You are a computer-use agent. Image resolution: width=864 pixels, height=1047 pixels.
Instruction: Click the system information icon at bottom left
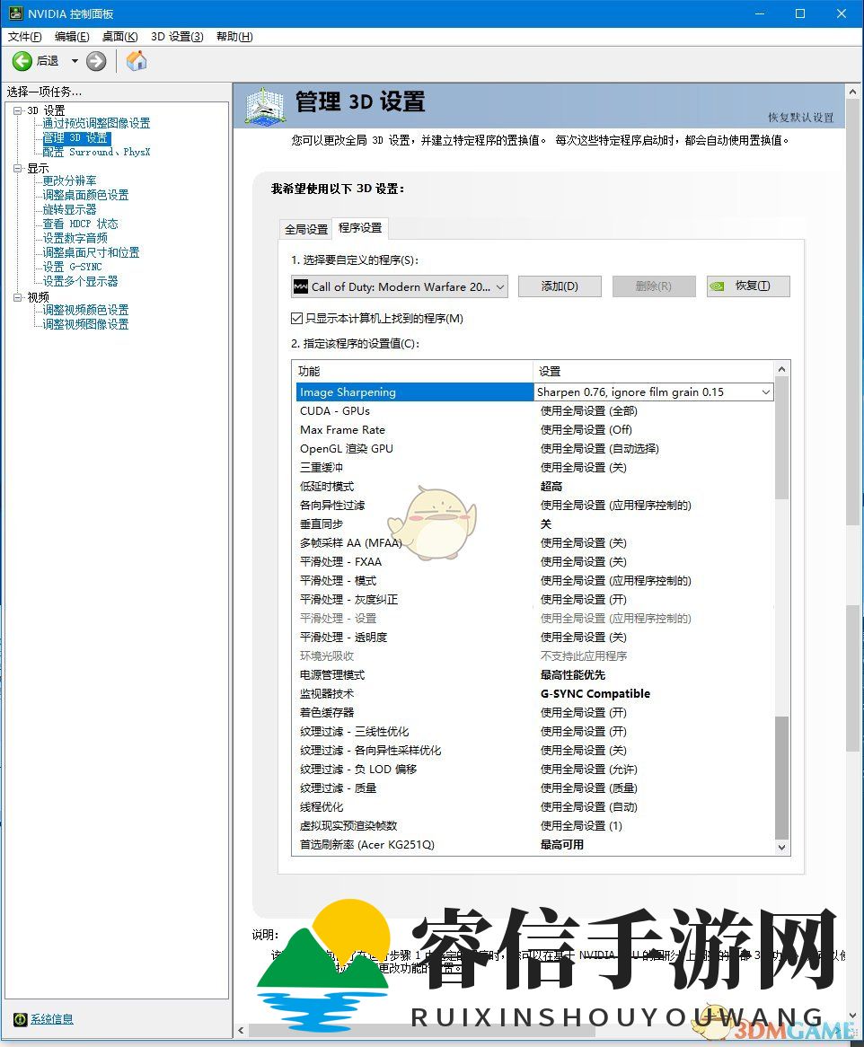pos(19,1019)
